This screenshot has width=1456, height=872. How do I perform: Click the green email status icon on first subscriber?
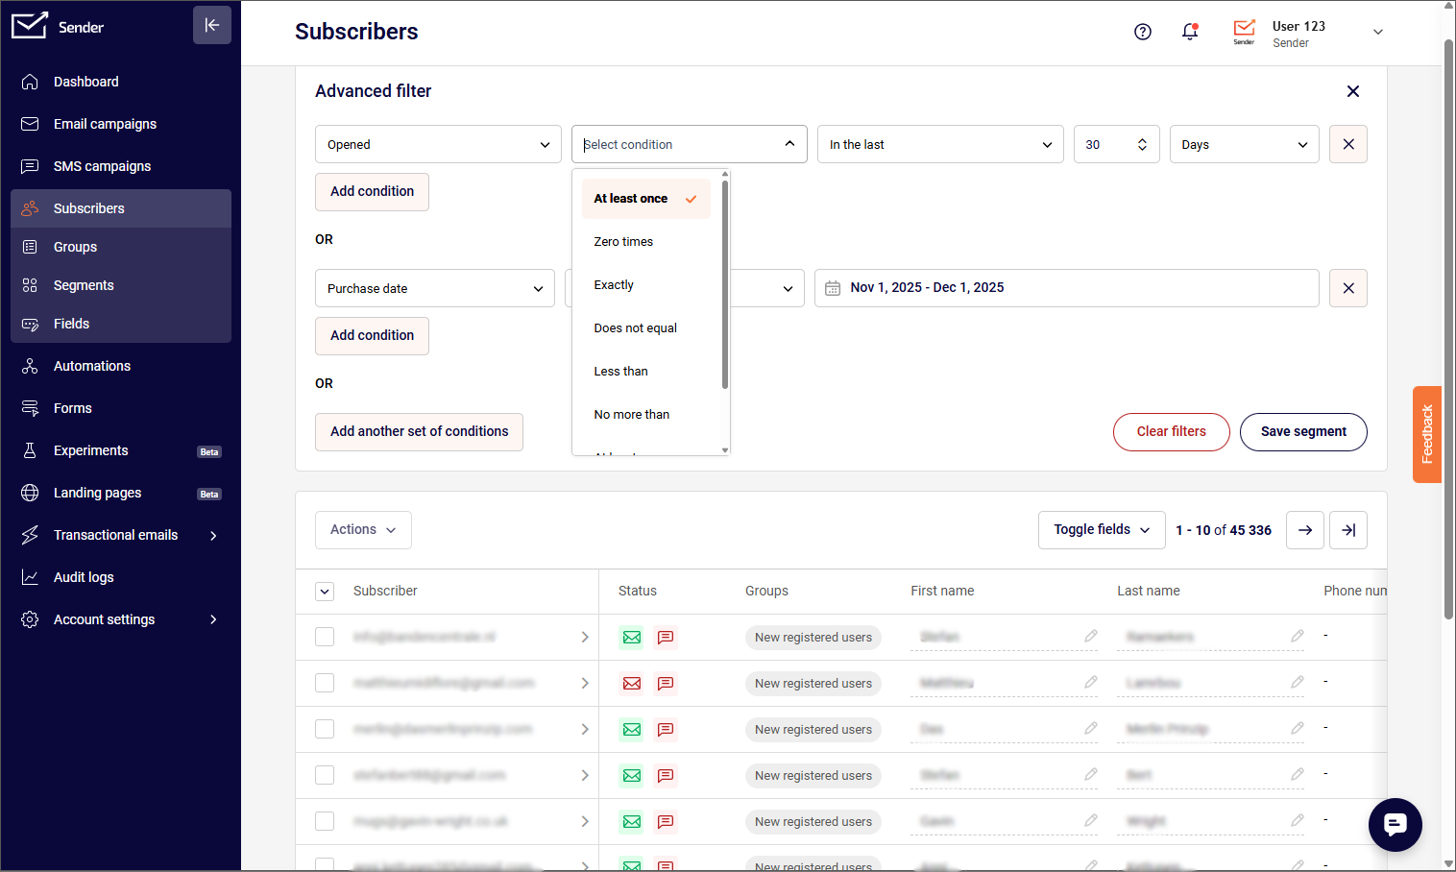click(631, 637)
